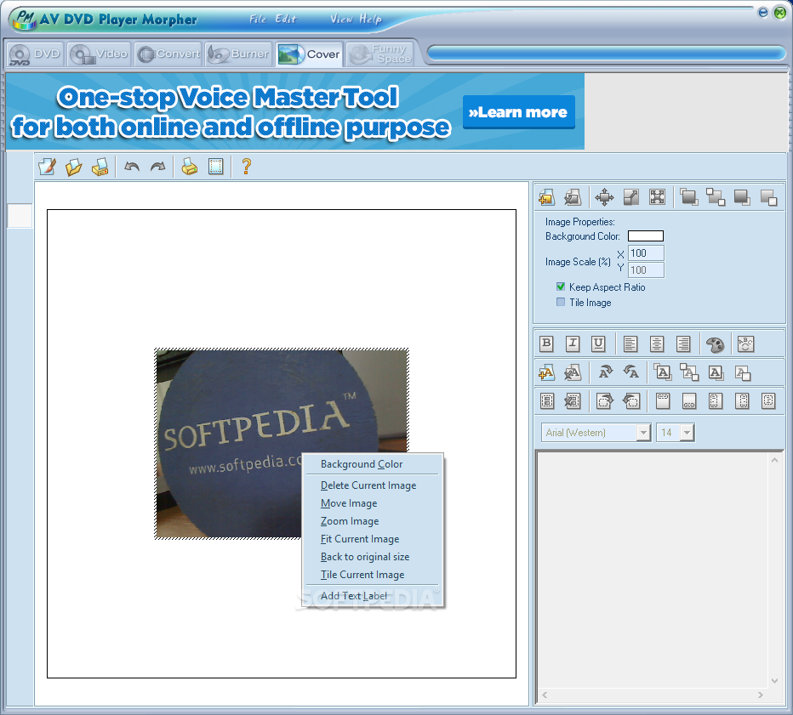Pick the Background Color swatch
The image size is (793, 715).
645,236
